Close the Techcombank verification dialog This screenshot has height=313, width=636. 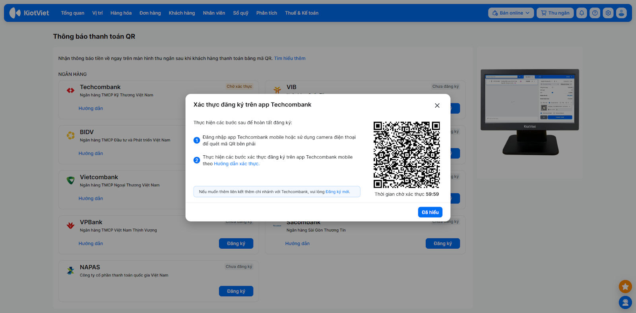(437, 105)
